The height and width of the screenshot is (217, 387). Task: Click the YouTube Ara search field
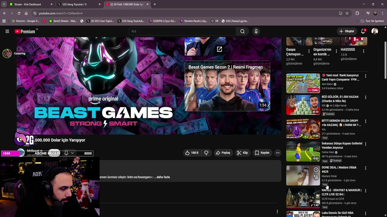point(182,31)
